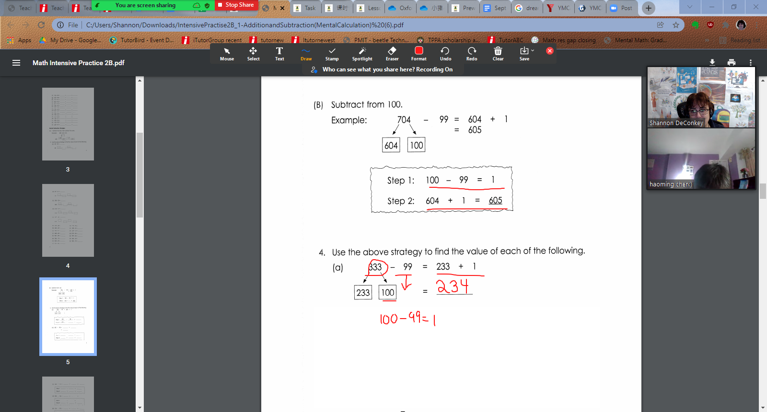Viewport: 767px width, 412px height.
Task: Open My Drive - Google bookmark
Action: [x=70, y=40]
